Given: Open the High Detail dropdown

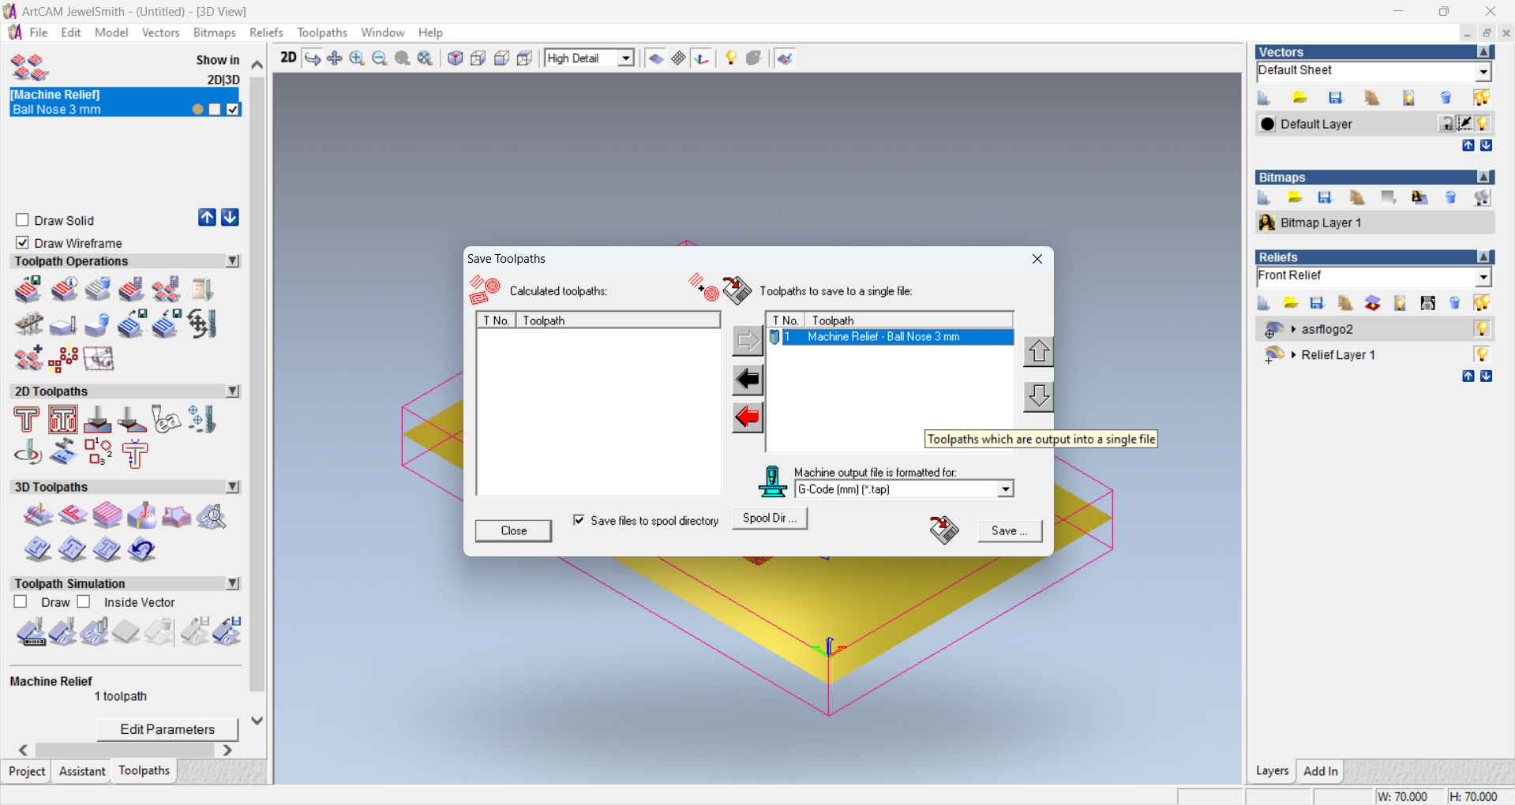Looking at the screenshot, I should click(x=626, y=58).
